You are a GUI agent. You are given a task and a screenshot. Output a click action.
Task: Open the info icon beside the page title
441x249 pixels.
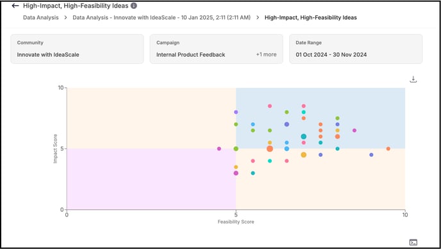pos(134,6)
